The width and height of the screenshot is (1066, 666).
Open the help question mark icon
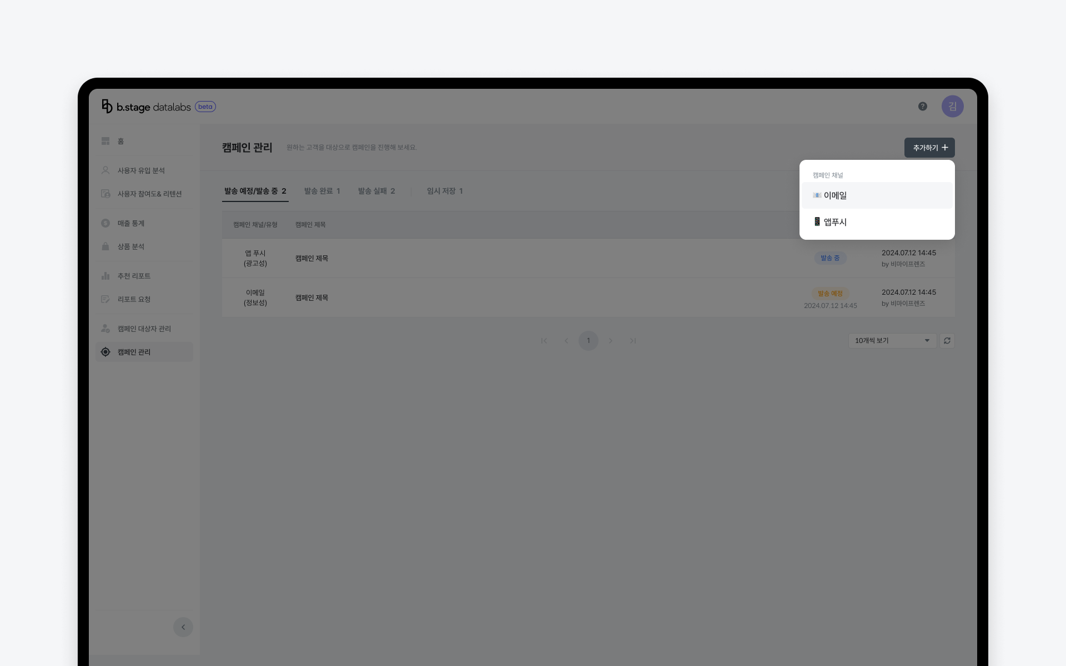[922, 107]
